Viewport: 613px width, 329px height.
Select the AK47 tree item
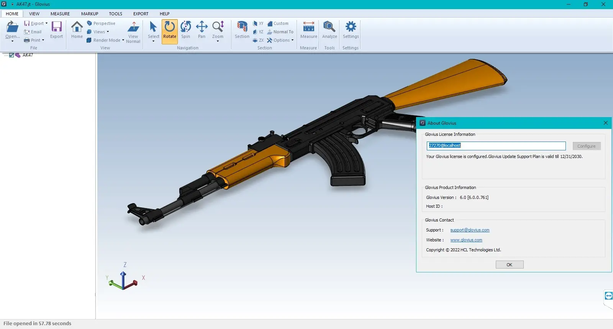click(x=28, y=55)
